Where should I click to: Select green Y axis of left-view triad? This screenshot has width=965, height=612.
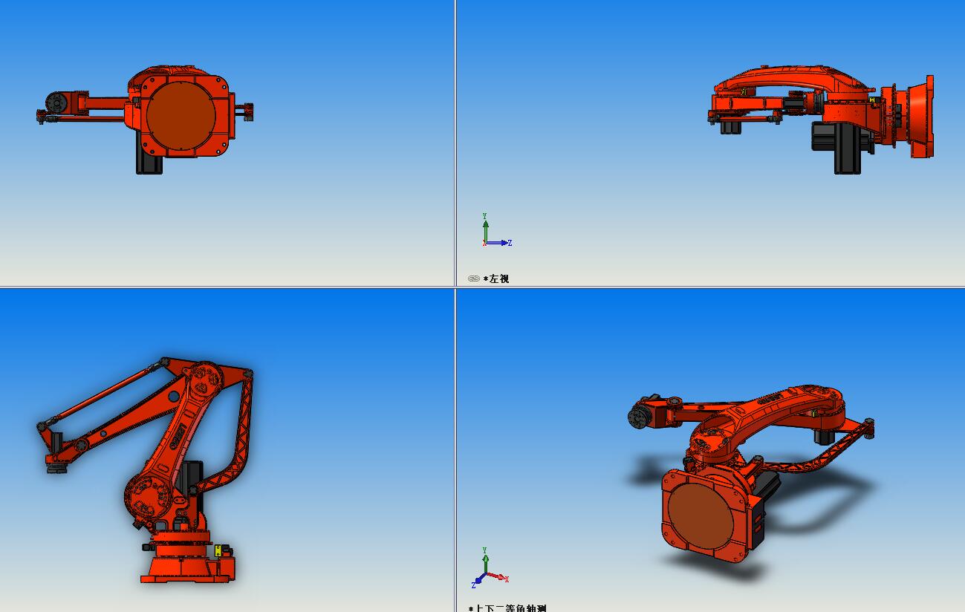[485, 225]
